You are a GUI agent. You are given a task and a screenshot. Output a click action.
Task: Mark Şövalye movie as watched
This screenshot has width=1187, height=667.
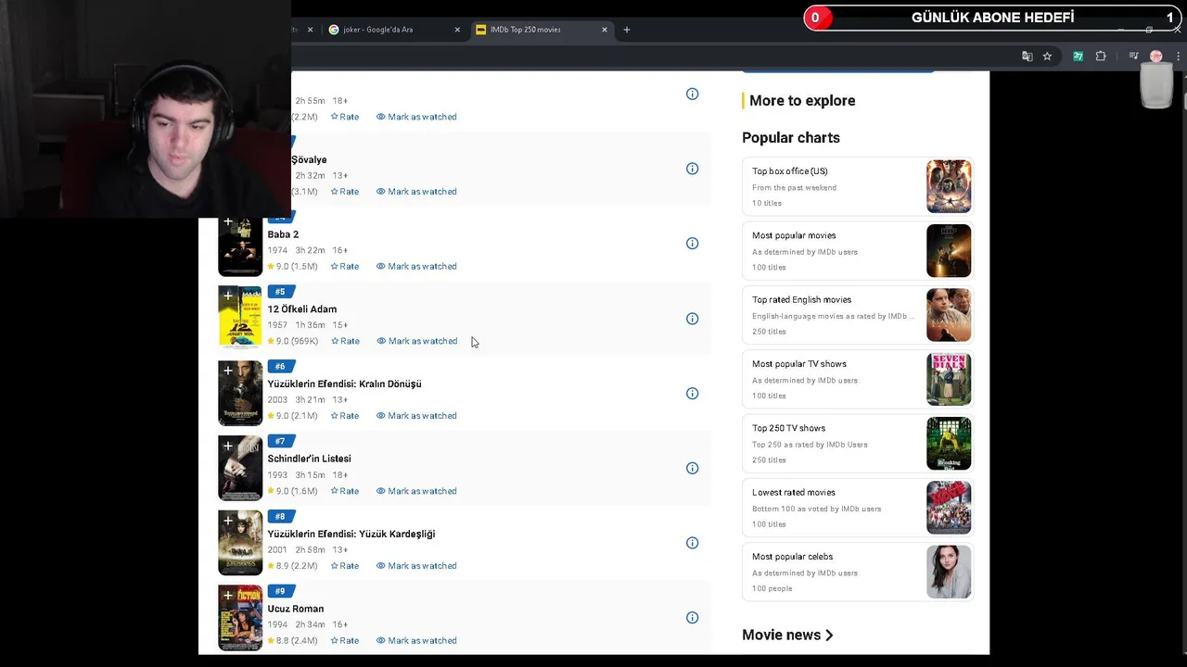pyautogui.click(x=416, y=192)
